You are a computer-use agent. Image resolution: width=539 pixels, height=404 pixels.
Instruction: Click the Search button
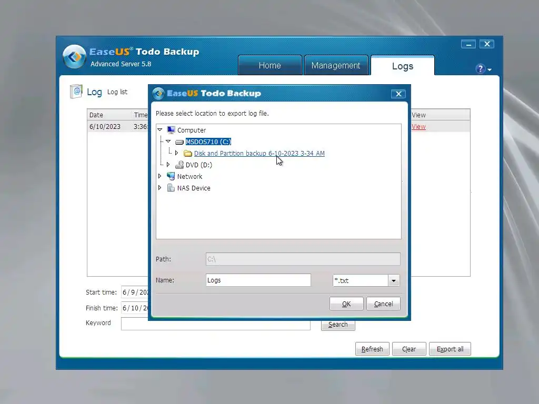pos(338,325)
